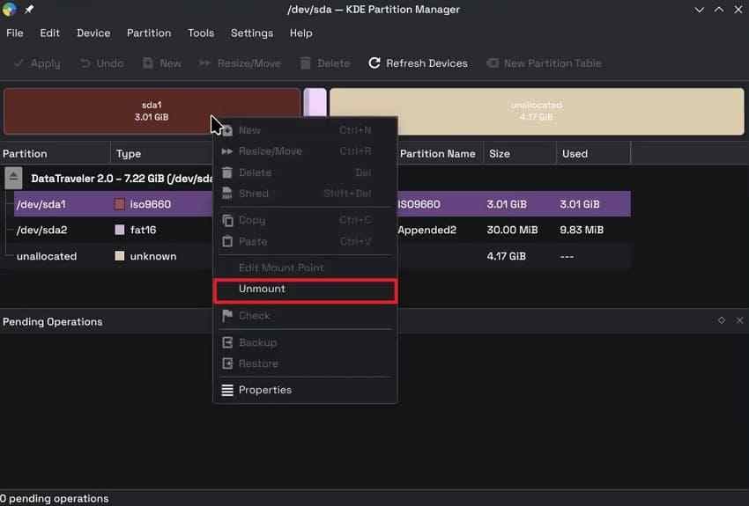
Task: Click the application icon in title bar
Action: (x=10, y=10)
